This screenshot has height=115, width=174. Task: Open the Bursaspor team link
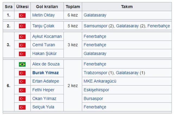click(93, 99)
